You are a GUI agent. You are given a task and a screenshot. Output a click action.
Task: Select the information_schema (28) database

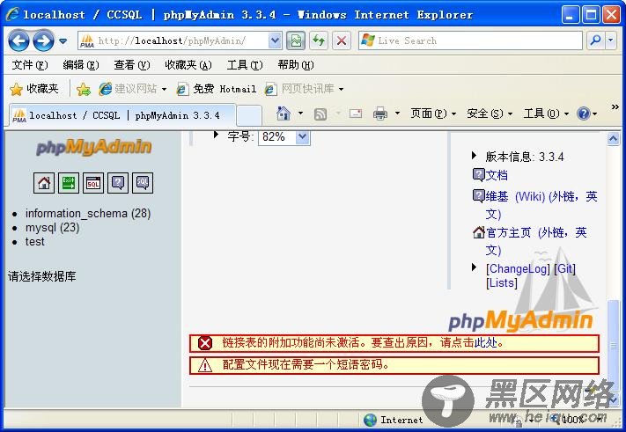pos(88,214)
